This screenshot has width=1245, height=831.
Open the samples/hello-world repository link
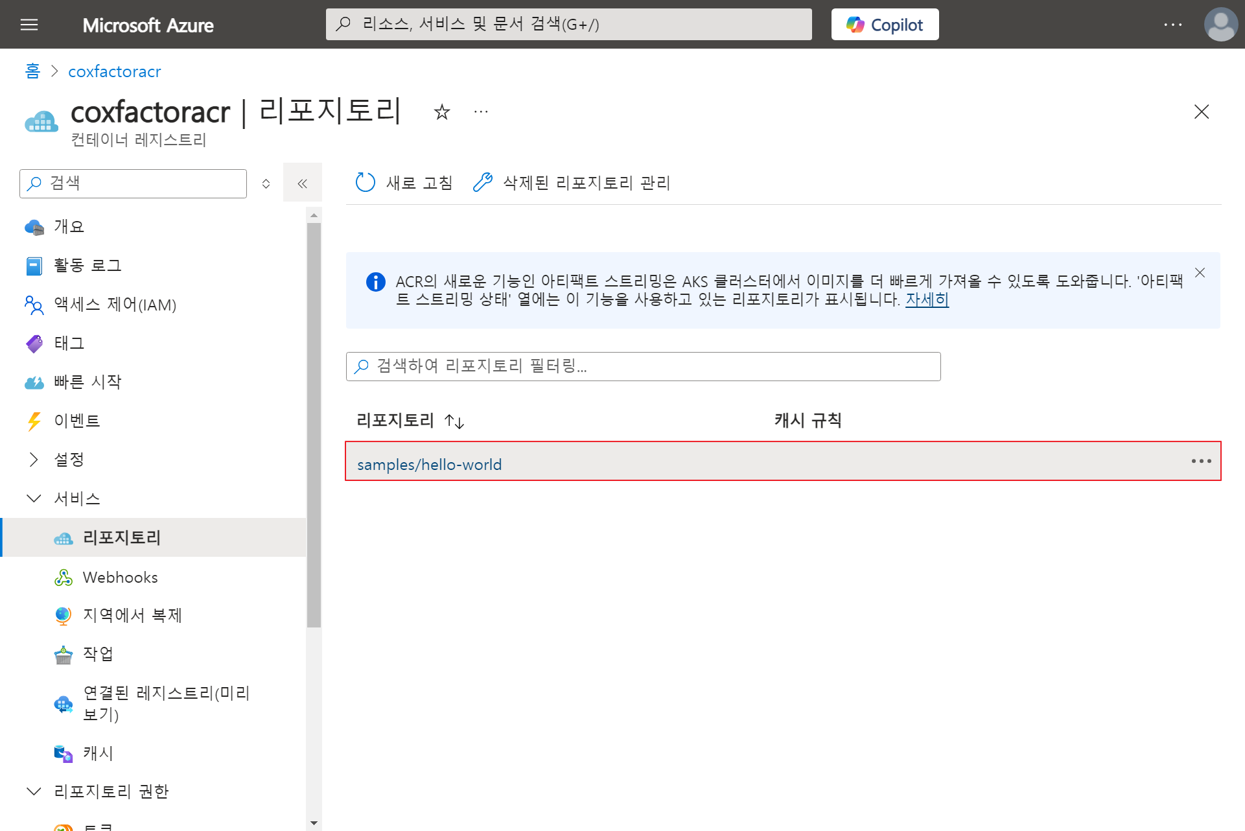429,465
